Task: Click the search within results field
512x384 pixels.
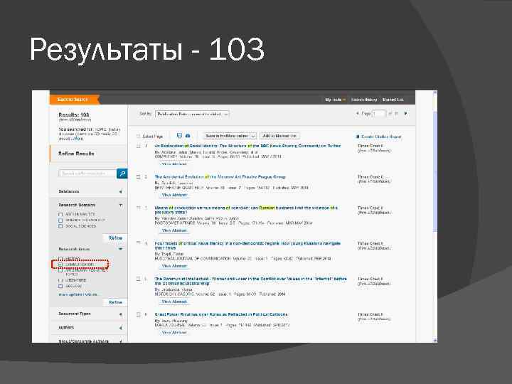Action: click(87, 174)
